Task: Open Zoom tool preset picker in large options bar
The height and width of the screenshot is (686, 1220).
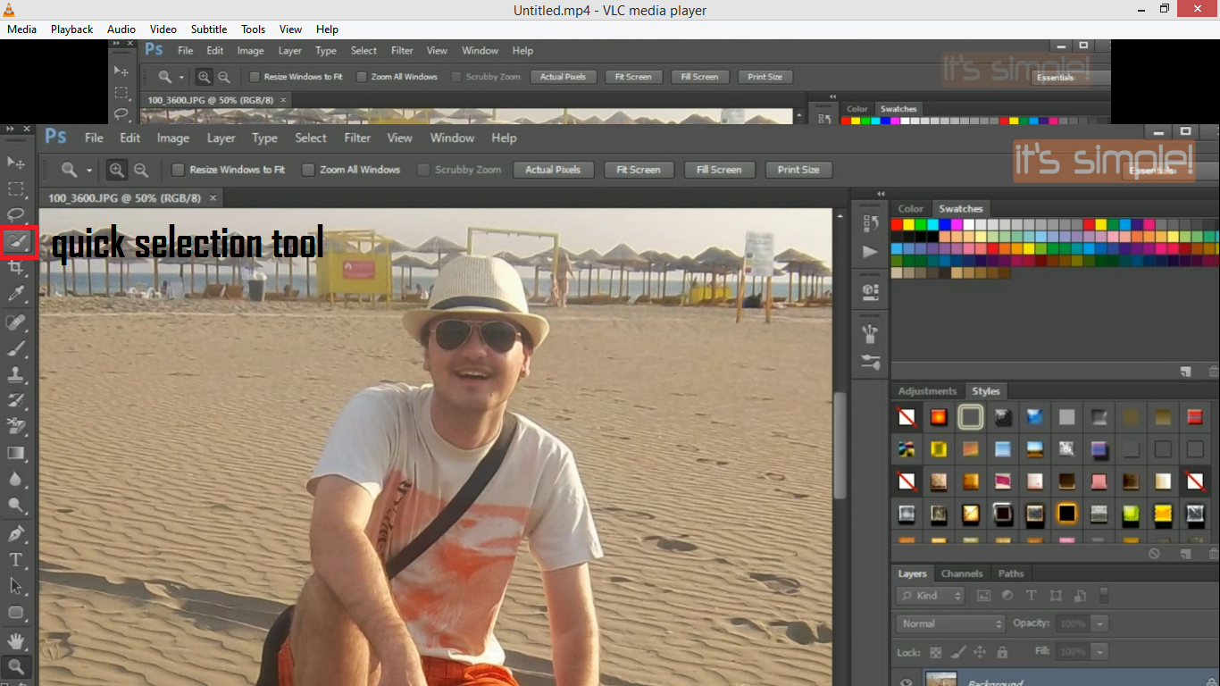Action: pos(89,170)
